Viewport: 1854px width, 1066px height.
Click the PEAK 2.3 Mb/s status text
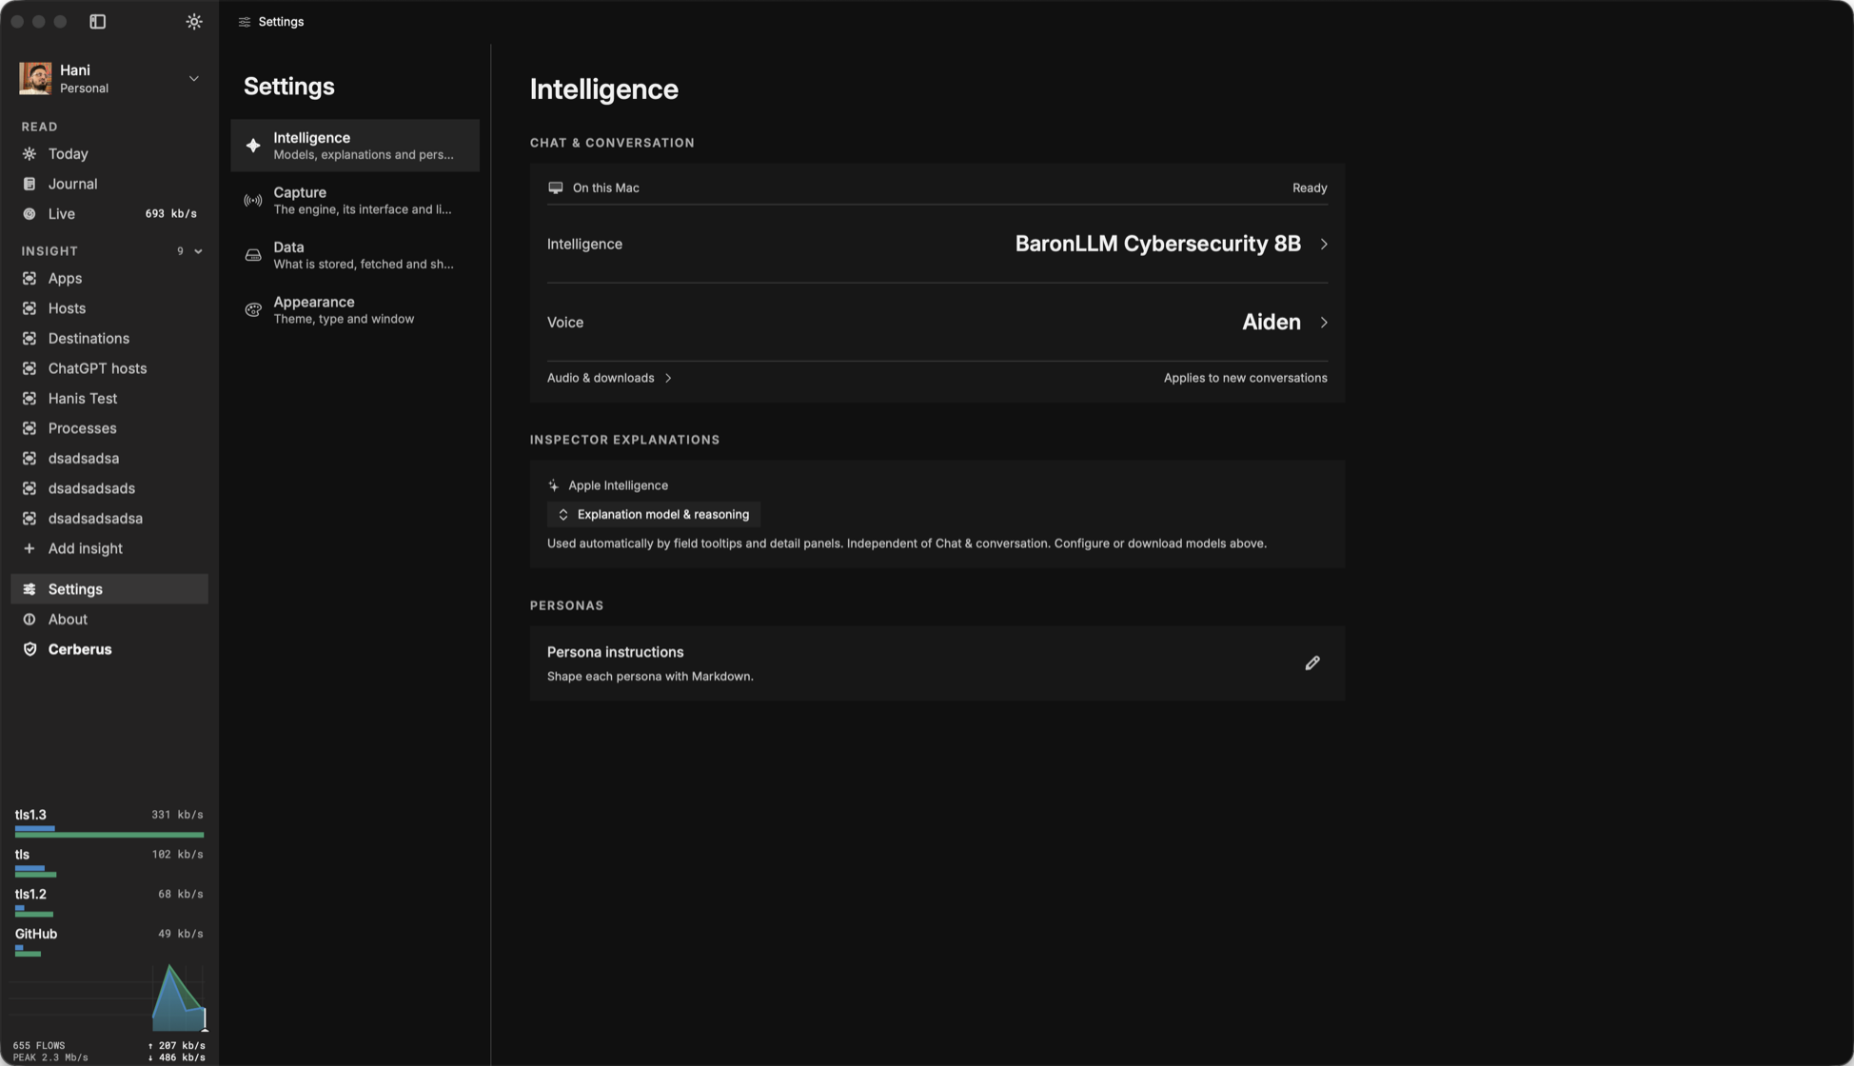(50, 1057)
